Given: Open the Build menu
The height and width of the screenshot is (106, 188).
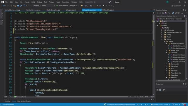Looking at the screenshot, I should point(33,2).
